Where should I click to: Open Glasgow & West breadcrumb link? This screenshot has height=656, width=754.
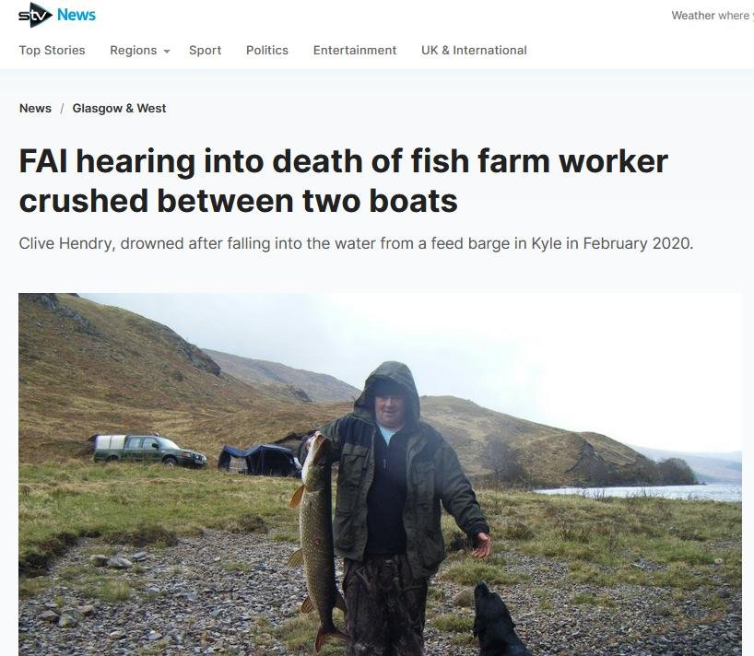coord(119,108)
